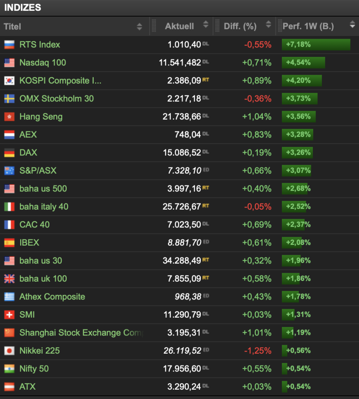Click the DAX current value 15.086,52
The height and width of the screenshot is (399, 359).
tap(182, 153)
